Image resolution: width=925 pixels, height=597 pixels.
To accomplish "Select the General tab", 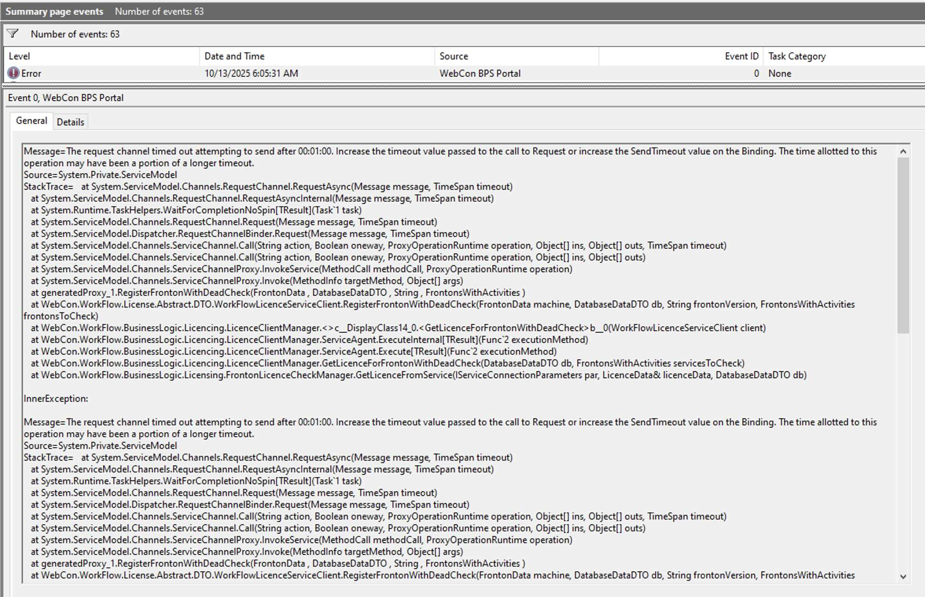I will tap(31, 121).
